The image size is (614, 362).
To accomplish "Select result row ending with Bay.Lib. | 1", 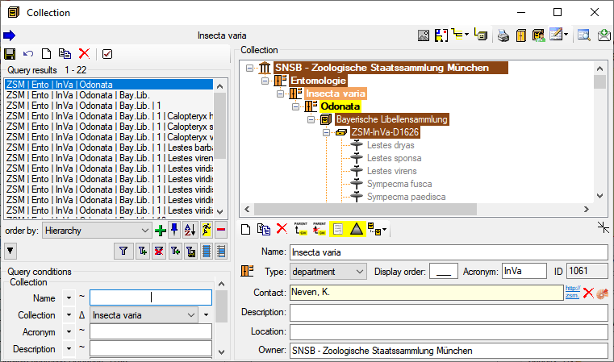I will pyautogui.click(x=109, y=106).
